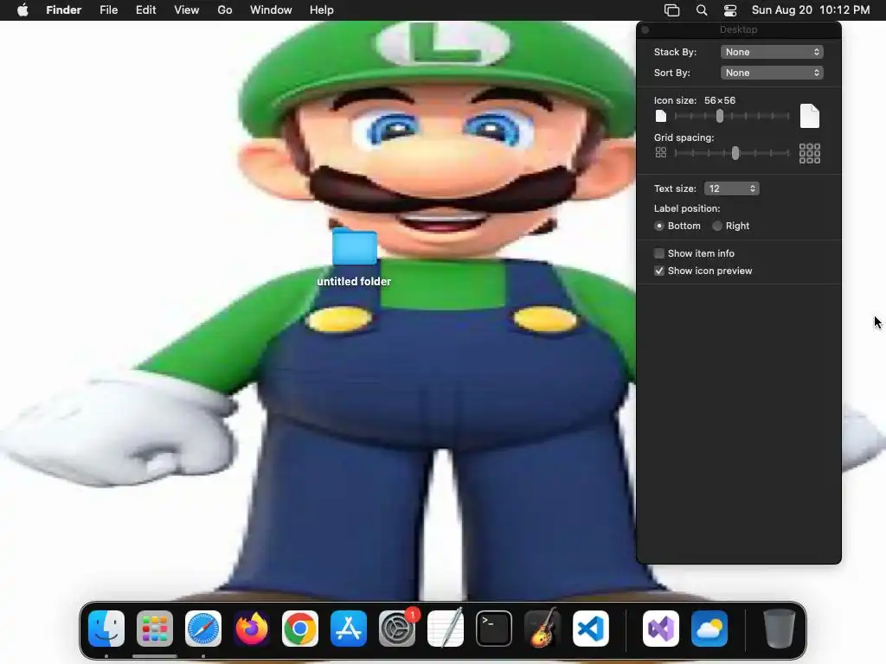Select Bottom label position
886x664 pixels.
click(658, 226)
